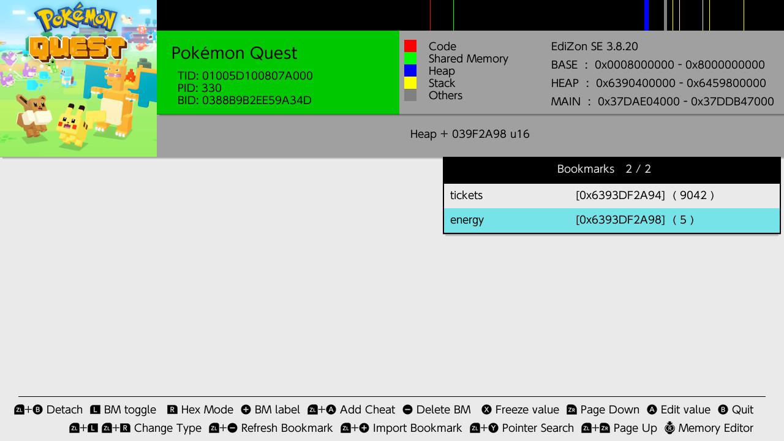Click the red Code color swatch
The height and width of the screenshot is (441, 784).
[x=410, y=46]
